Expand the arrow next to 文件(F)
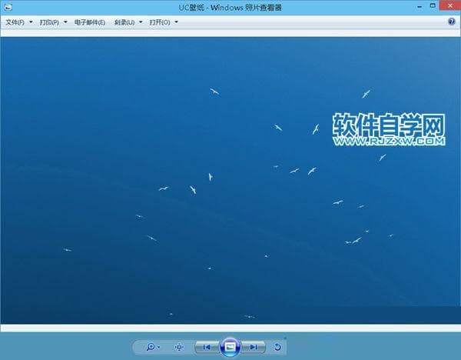 pos(31,22)
